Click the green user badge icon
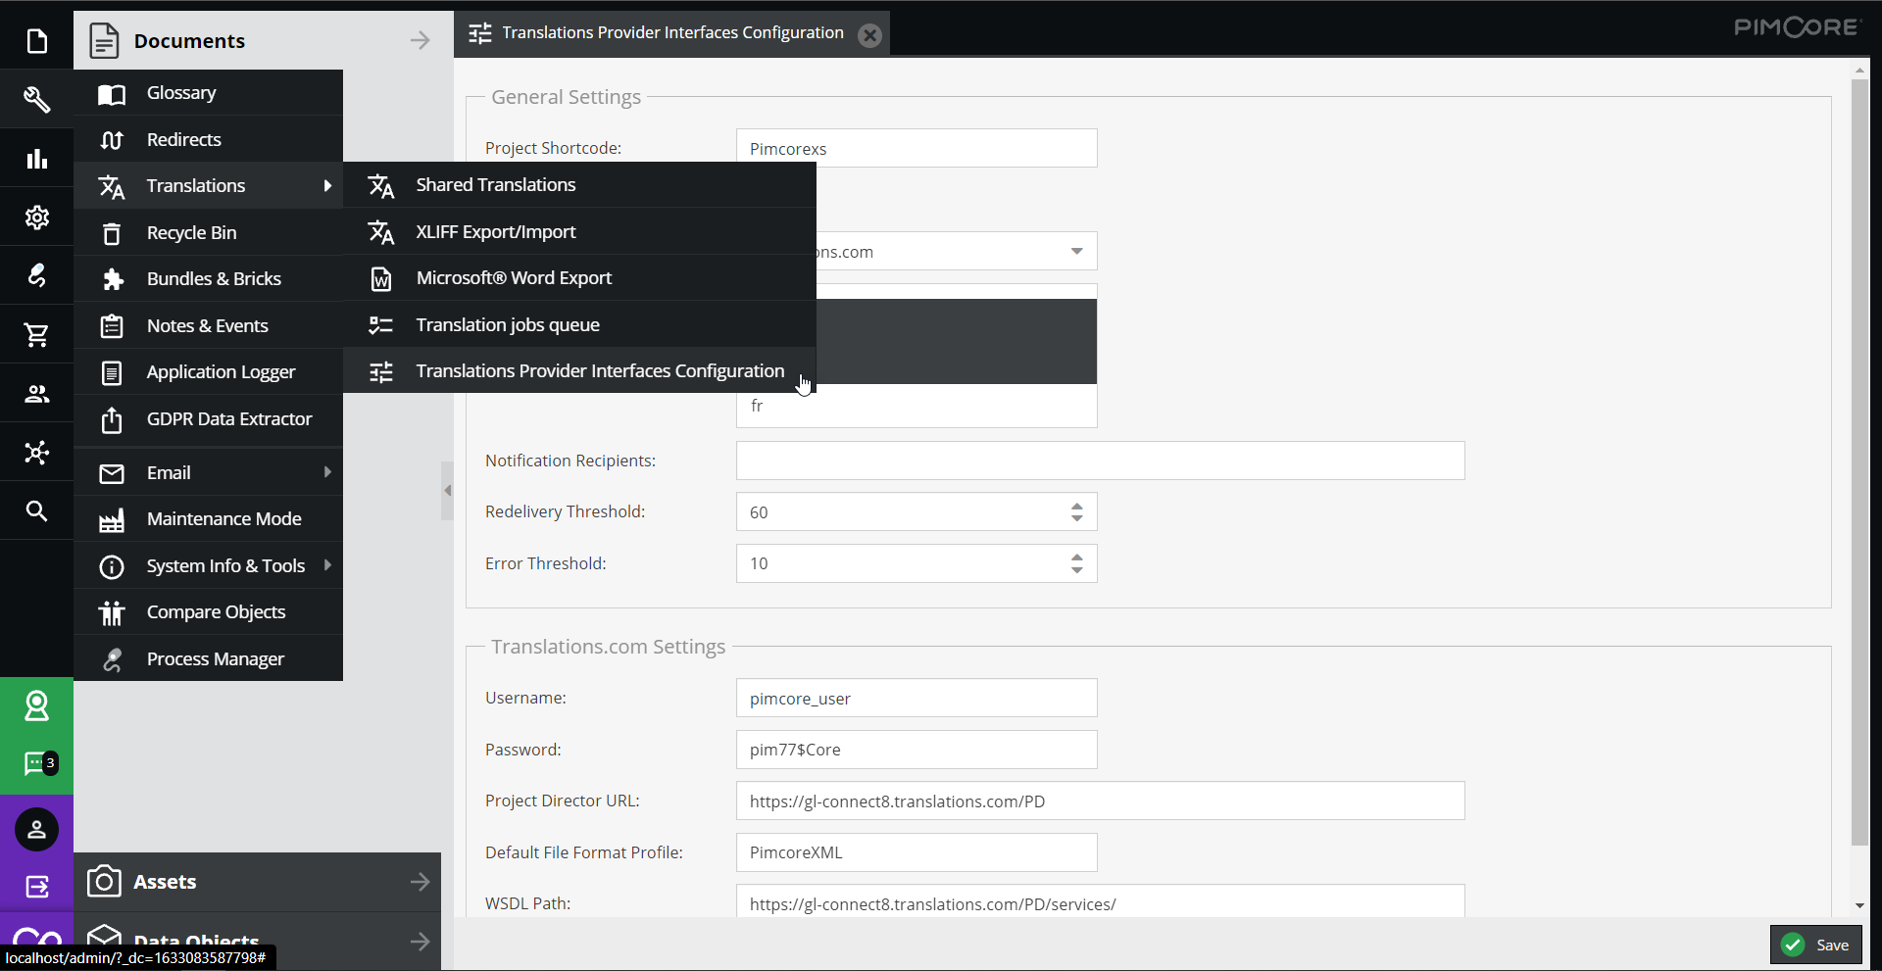The height and width of the screenshot is (971, 1882). pyautogui.click(x=36, y=706)
